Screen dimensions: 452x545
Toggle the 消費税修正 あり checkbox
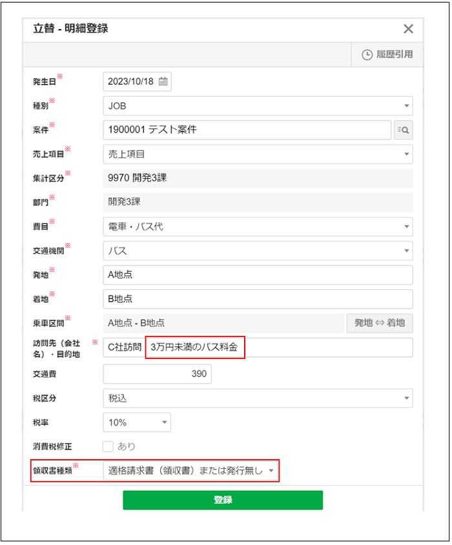pos(108,446)
